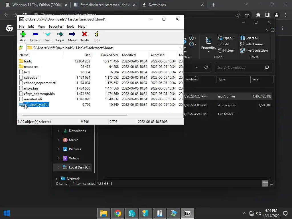Bookmark this page with star icon
The height and width of the screenshot is (219, 292).
click(x=247, y=15)
